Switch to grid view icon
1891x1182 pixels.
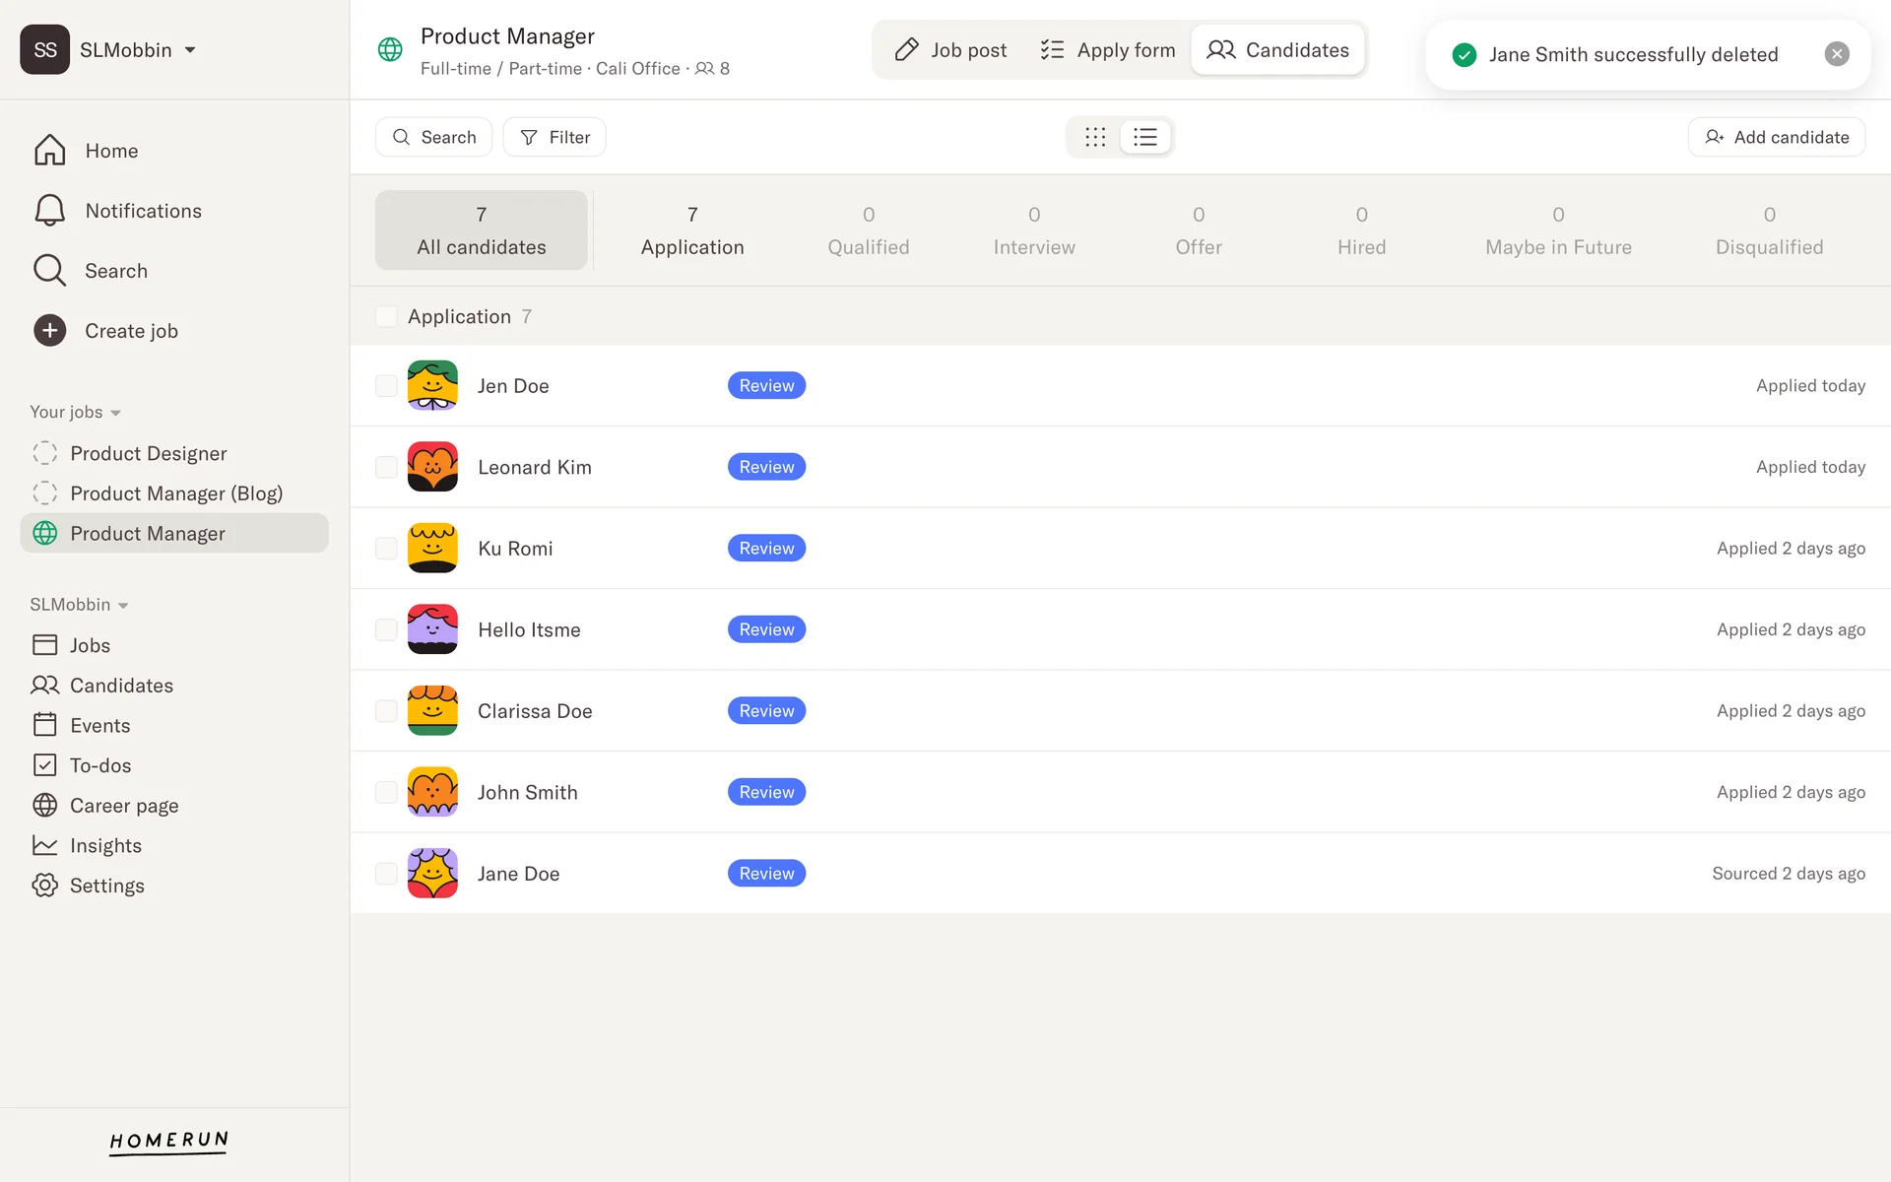tap(1095, 137)
